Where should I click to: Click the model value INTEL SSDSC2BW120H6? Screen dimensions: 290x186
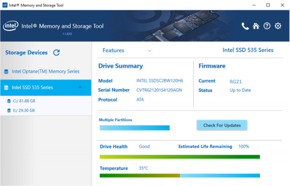tap(160, 81)
